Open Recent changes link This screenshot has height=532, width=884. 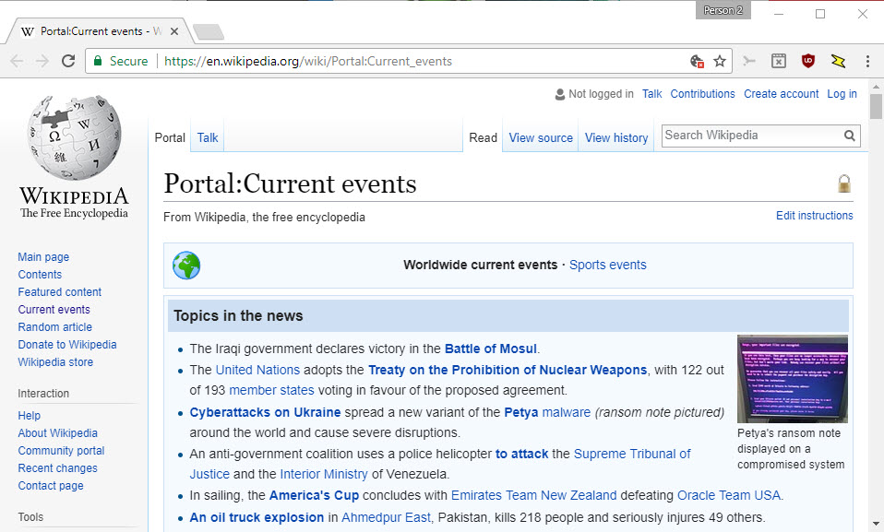[57, 467]
